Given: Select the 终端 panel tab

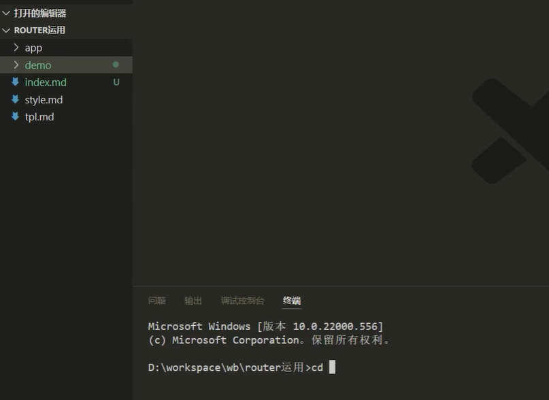Looking at the screenshot, I should (x=292, y=301).
